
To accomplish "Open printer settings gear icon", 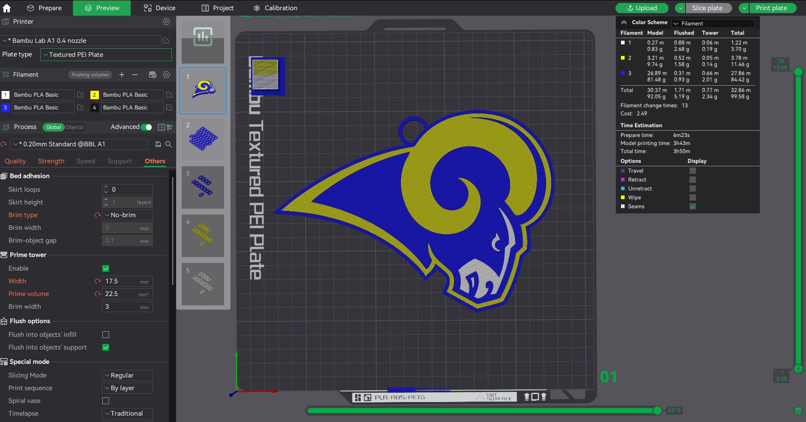I will click(x=166, y=22).
